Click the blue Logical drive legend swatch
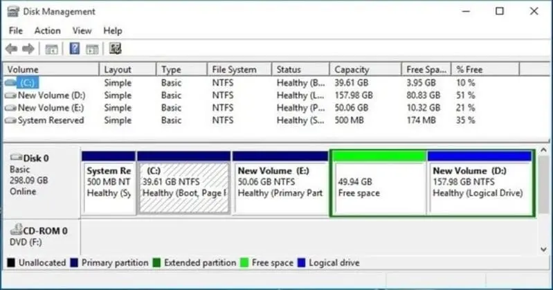Viewport: 553px width, 290px height. click(x=302, y=263)
